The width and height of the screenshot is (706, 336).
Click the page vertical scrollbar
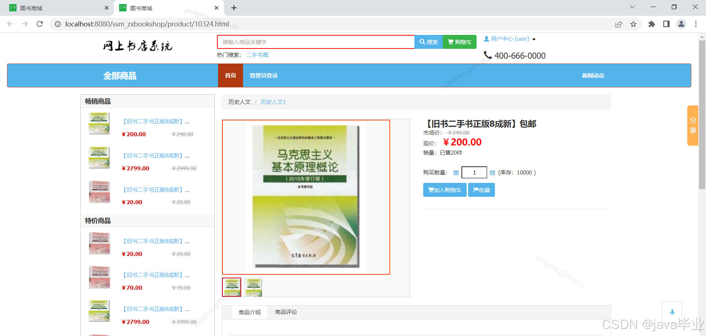pyautogui.click(x=702, y=114)
